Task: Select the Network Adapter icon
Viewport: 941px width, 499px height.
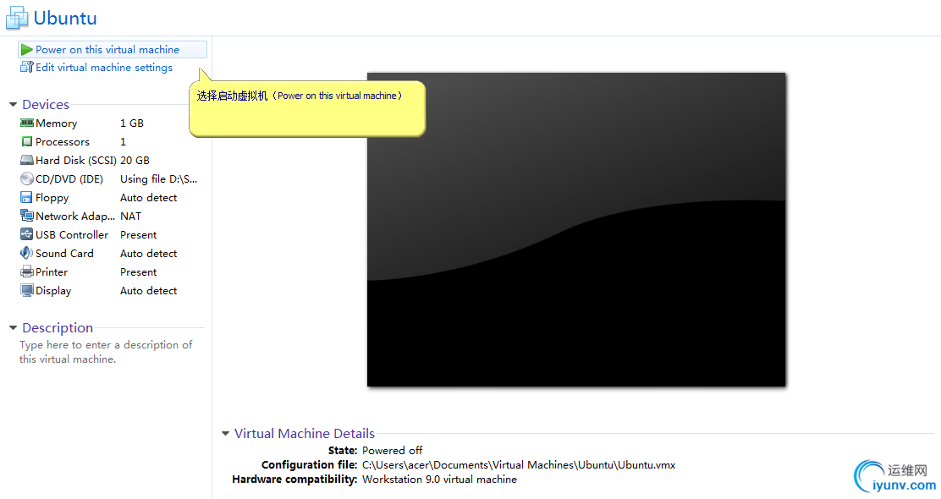Action: click(26, 216)
